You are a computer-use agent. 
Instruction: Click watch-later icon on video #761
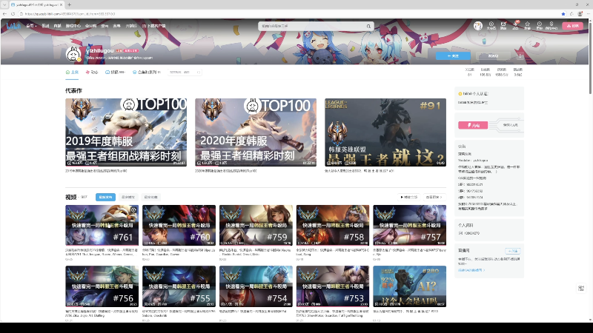133,210
